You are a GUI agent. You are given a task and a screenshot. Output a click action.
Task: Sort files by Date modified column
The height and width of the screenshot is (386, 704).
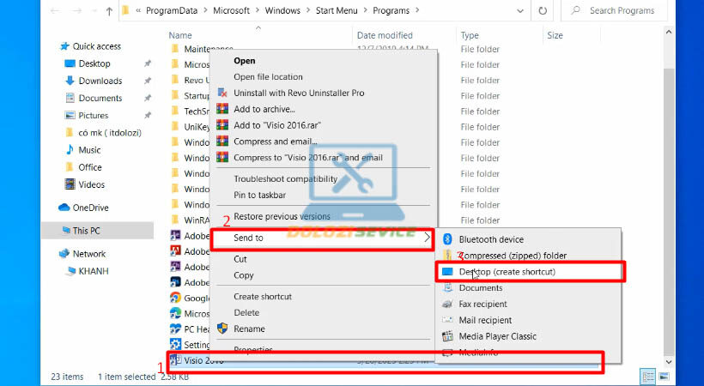(x=385, y=35)
